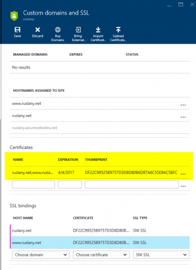Click SNI SSL in www.ruslany.net binding
Viewport: 196px width, 270px height.
pos(140,242)
